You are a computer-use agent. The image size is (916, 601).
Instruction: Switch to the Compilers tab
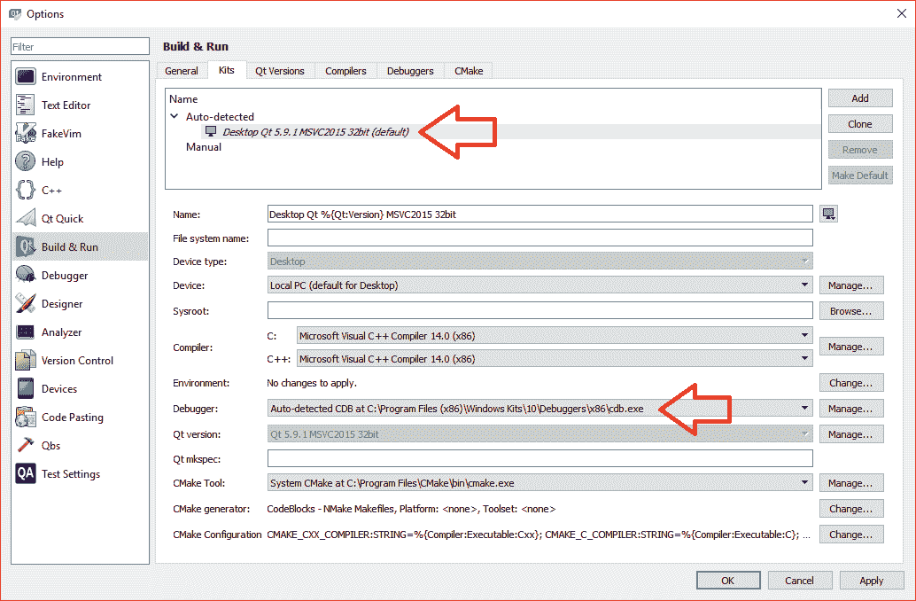pos(345,71)
